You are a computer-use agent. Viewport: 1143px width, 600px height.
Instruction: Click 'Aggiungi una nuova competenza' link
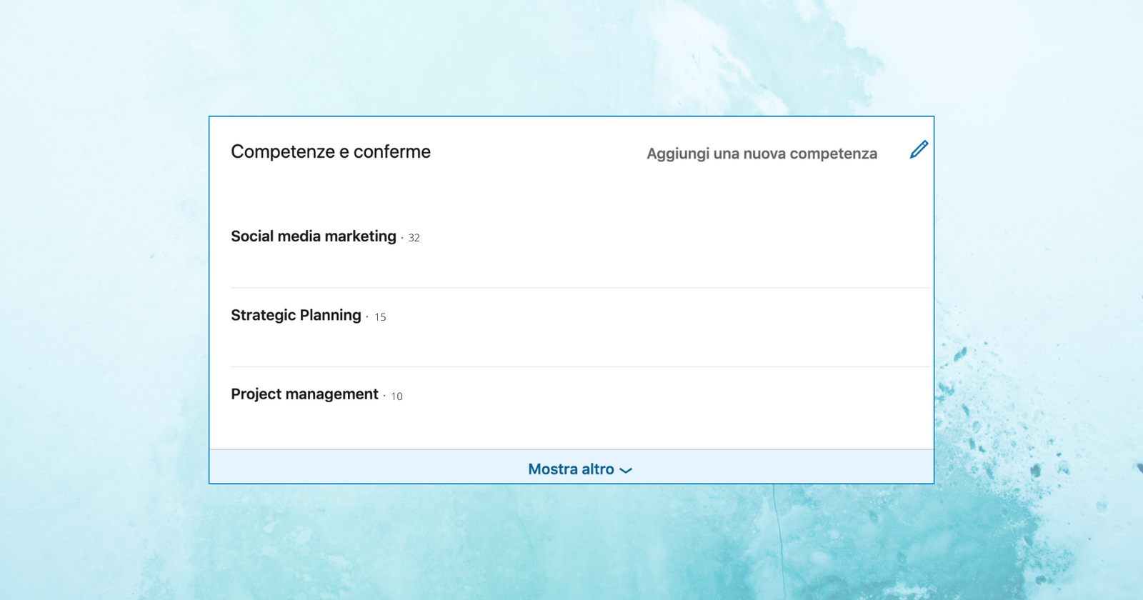coord(762,154)
